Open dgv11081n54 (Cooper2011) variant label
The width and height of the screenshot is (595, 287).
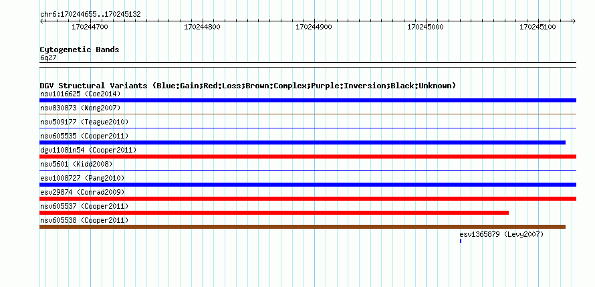pyautogui.click(x=88, y=150)
